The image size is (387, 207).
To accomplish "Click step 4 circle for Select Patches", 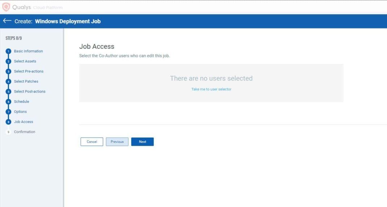I will point(8,82).
